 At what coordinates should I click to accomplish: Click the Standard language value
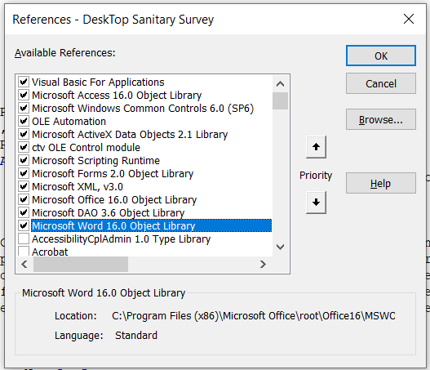tap(136, 336)
